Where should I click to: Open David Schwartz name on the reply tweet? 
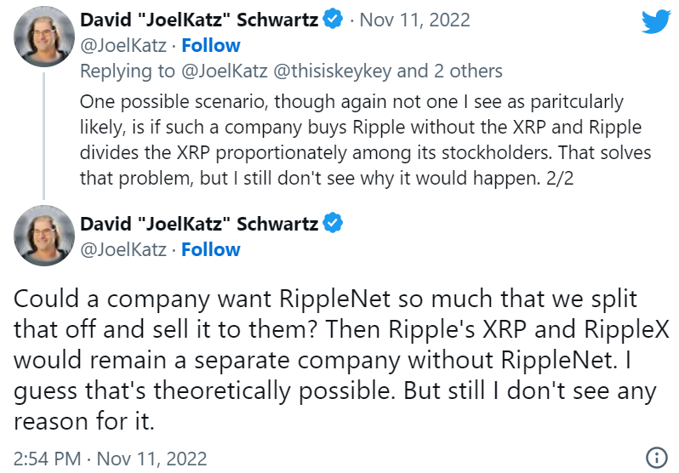pos(199,20)
